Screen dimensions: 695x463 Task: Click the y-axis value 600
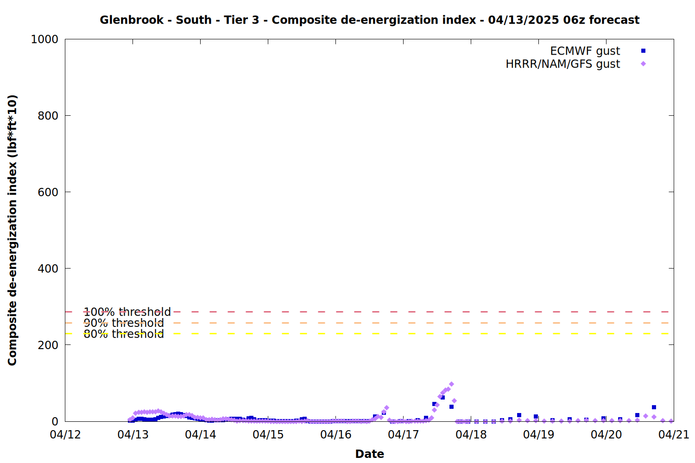[x=48, y=192]
